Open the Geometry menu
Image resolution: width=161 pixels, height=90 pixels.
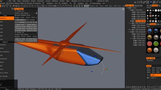[41, 1]
